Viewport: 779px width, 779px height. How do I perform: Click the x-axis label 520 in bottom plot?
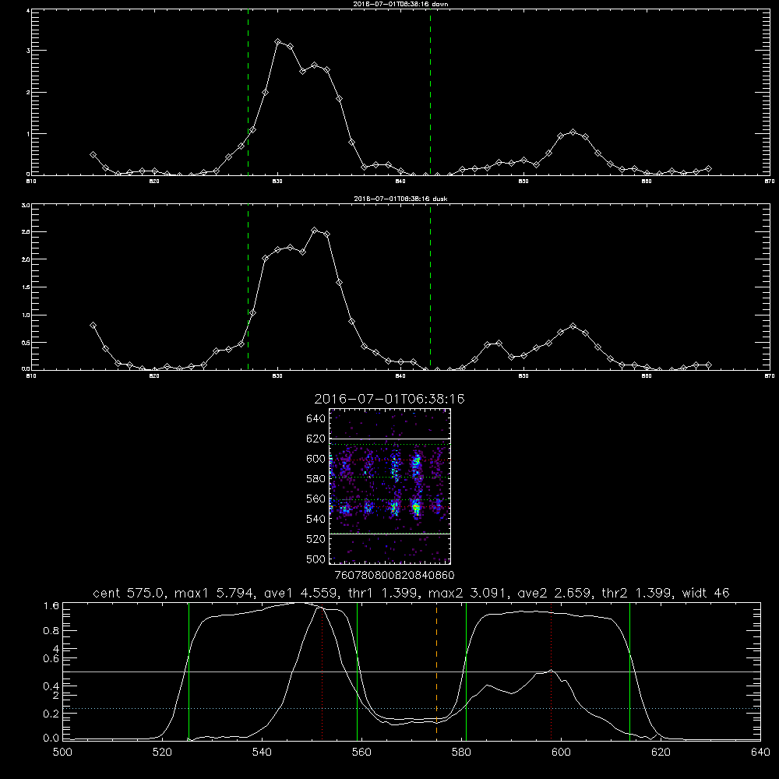click(x=162, y=753)
